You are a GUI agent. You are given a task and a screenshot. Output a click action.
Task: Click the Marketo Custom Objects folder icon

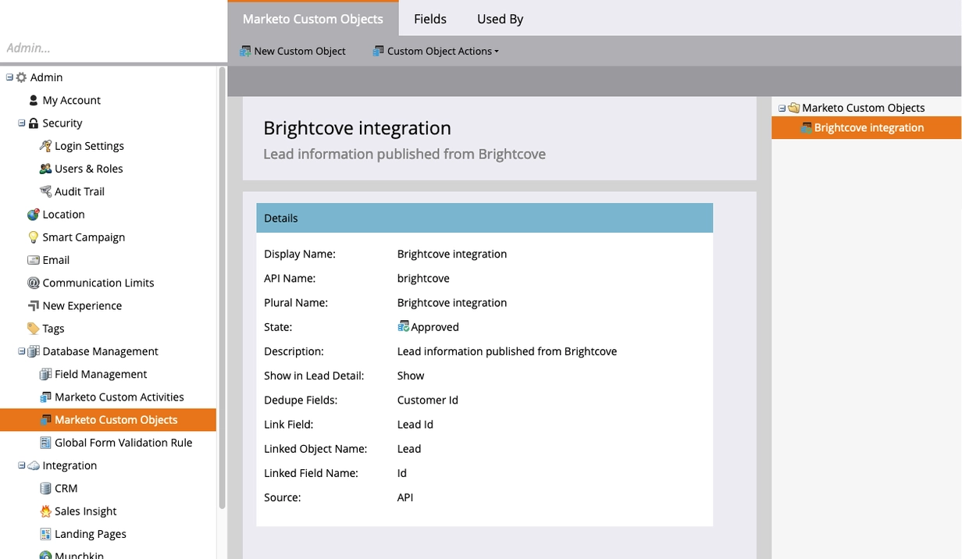794,108
